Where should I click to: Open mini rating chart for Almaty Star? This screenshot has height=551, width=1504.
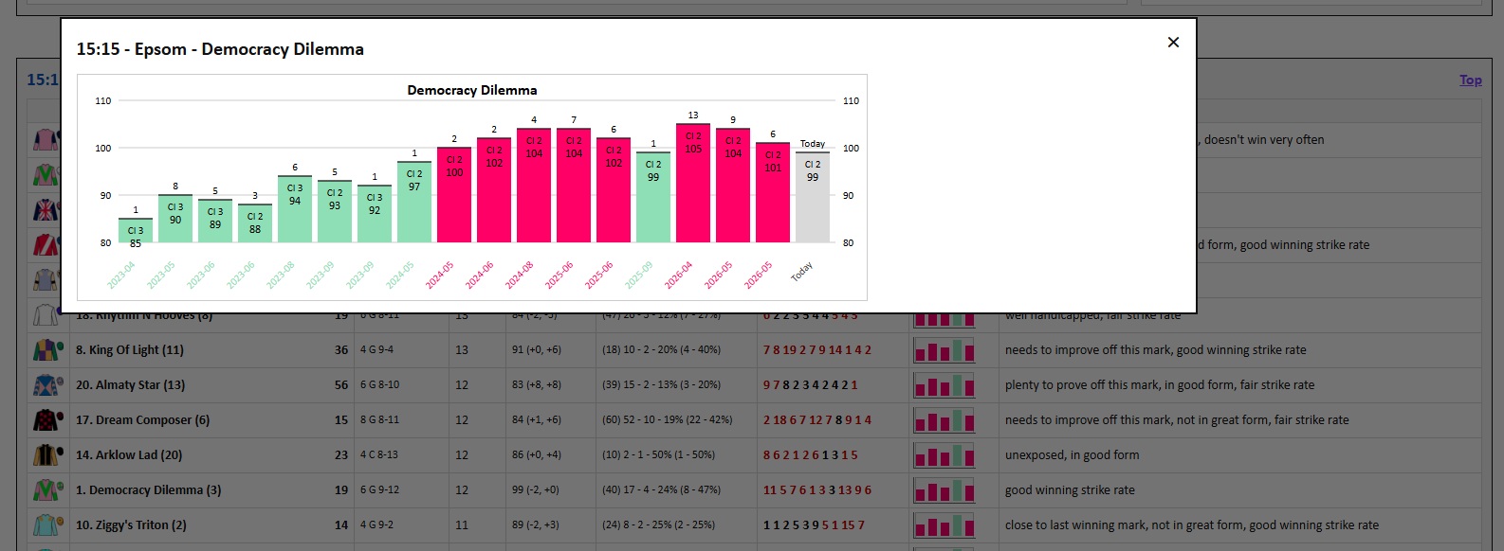pos(944,385)
